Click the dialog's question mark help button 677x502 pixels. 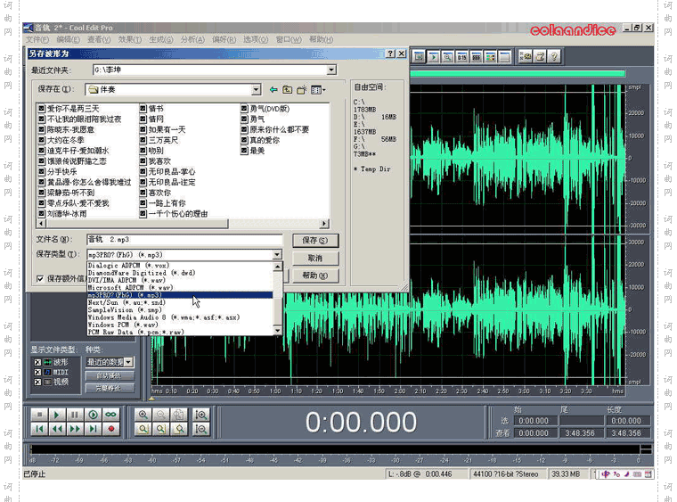pos(390,53)
